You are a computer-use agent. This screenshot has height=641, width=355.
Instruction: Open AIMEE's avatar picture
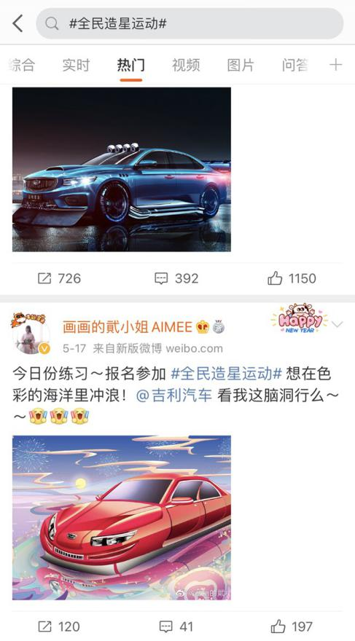click(31, 333)
